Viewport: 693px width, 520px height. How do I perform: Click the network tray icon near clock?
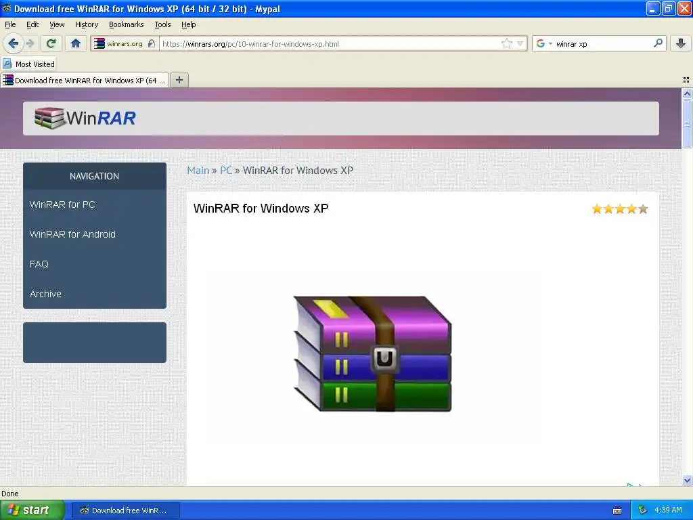pyautogui.click(x=643, y=511)
